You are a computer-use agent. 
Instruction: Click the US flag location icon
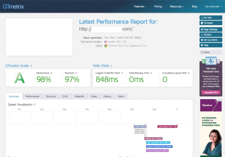coord(106,42)
